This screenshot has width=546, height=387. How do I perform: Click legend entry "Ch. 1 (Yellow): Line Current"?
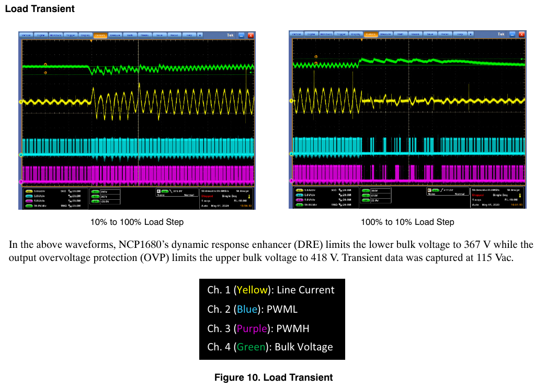[270, 290]
